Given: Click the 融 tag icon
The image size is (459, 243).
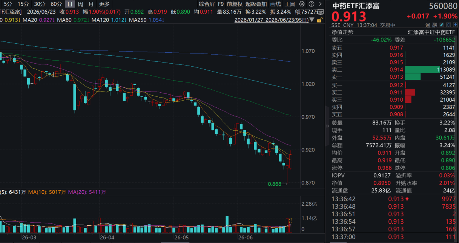Looking at the screenshot, I should coord(435,25).
